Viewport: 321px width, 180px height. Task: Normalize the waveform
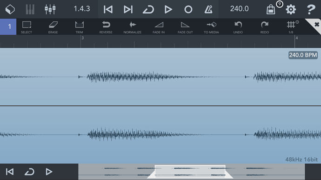click(133, 27)
